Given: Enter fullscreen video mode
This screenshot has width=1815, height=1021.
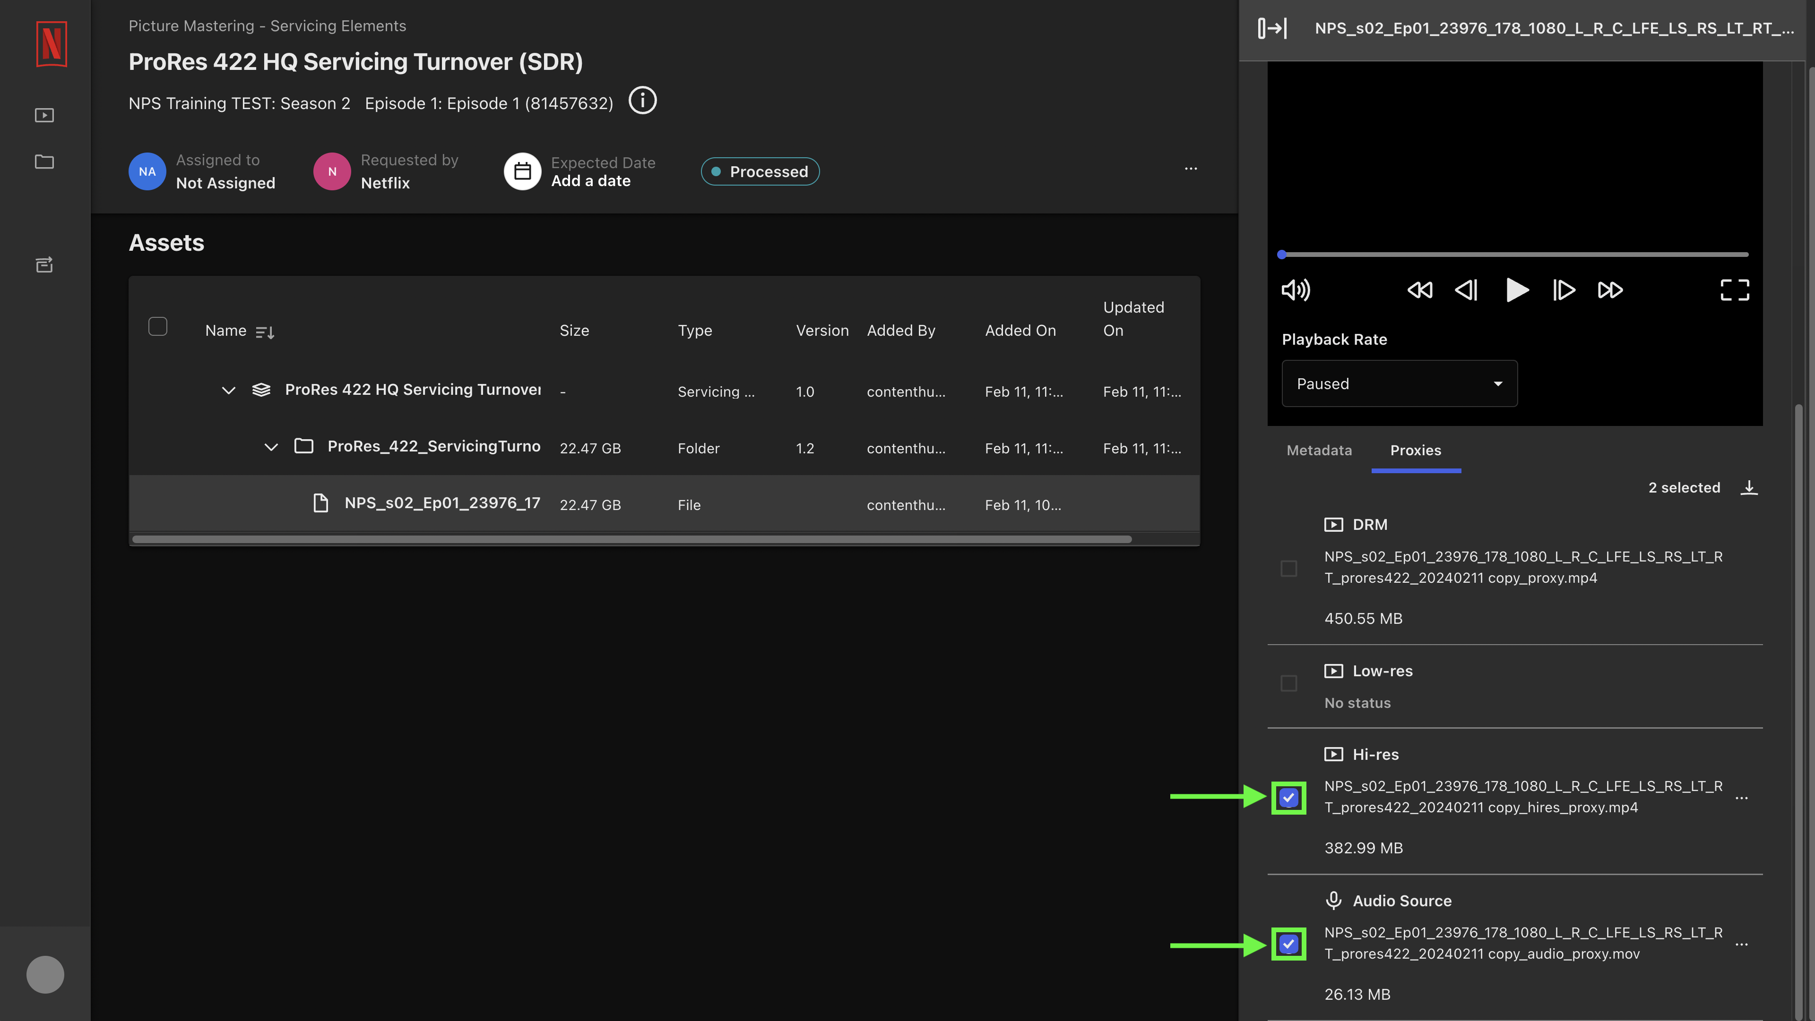Looking at the screenshot, I should click(1735, 290).
